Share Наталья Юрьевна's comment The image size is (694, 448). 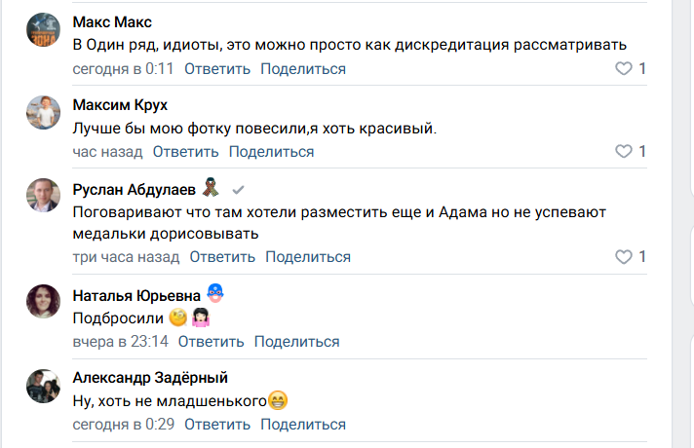point(296,342)
